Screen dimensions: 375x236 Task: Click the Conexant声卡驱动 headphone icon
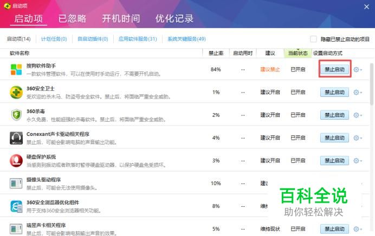pos(16,138)
